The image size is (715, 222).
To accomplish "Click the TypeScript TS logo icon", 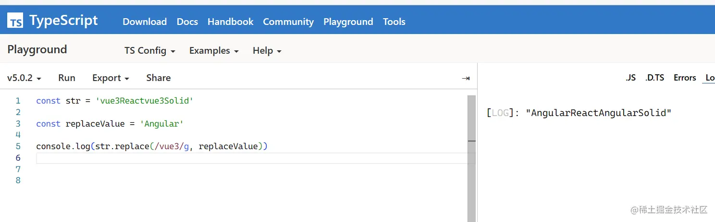I will point(15,21).
